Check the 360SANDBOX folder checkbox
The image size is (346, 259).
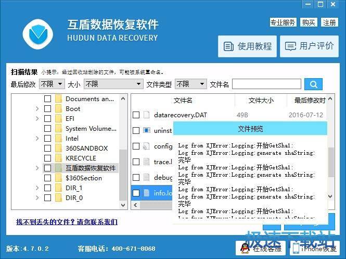[47, 149]
